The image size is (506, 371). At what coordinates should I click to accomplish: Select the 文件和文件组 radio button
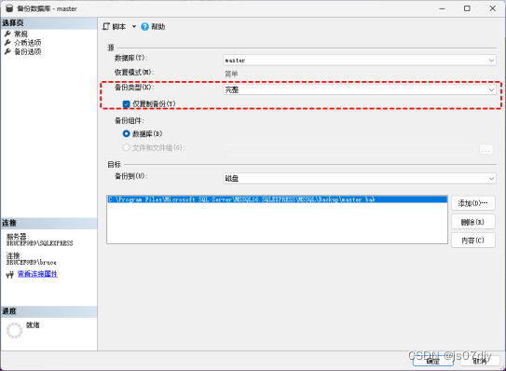point(126,147)
